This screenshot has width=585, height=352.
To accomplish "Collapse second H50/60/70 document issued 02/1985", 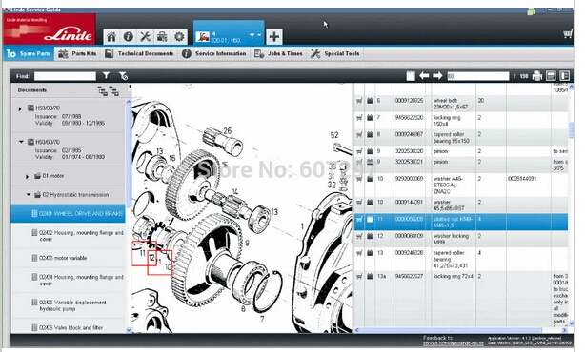I will (x=21, y=142).
